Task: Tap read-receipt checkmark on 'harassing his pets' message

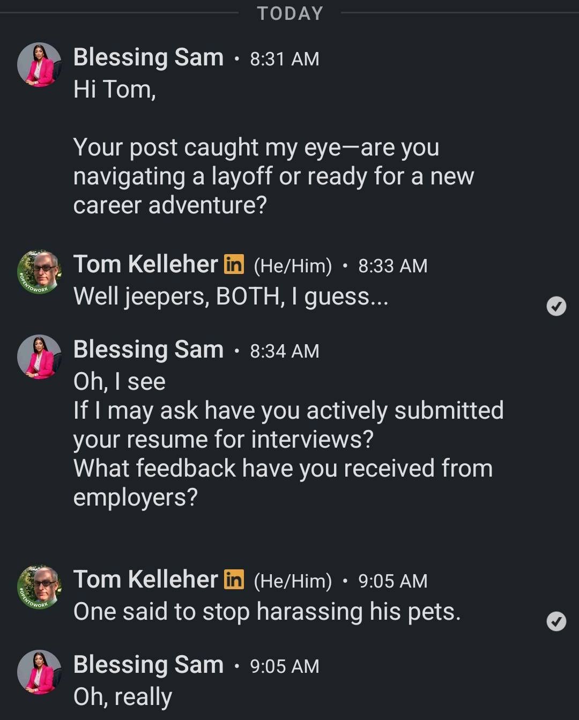Action: [556, 621]
